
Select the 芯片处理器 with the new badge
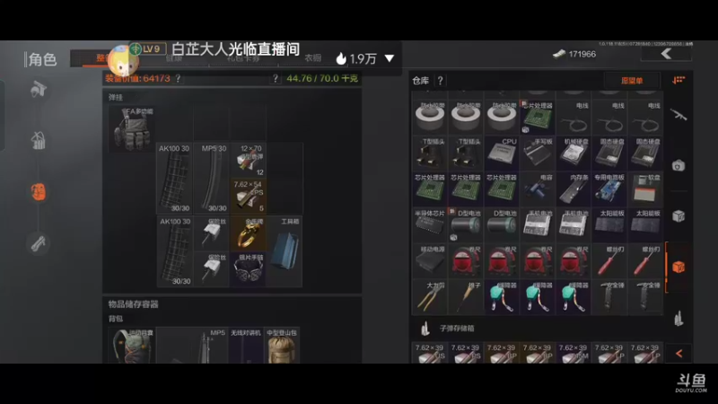[x=537, y=118]
